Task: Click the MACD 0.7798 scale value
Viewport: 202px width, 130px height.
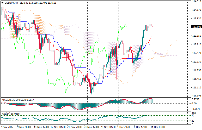Action: click(195, 99)
